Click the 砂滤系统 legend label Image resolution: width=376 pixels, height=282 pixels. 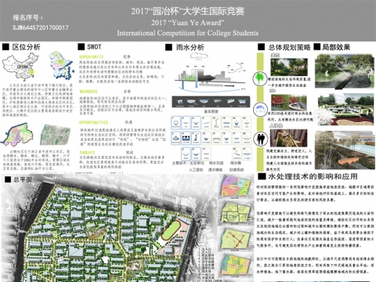click(237, 169)
